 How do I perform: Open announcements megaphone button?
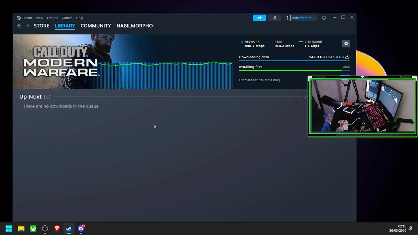(x=259, y=18)
